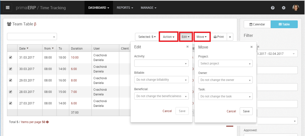305x136 pixels.
Task: Open the date range filter dropdown
Action: pos(277,54)
